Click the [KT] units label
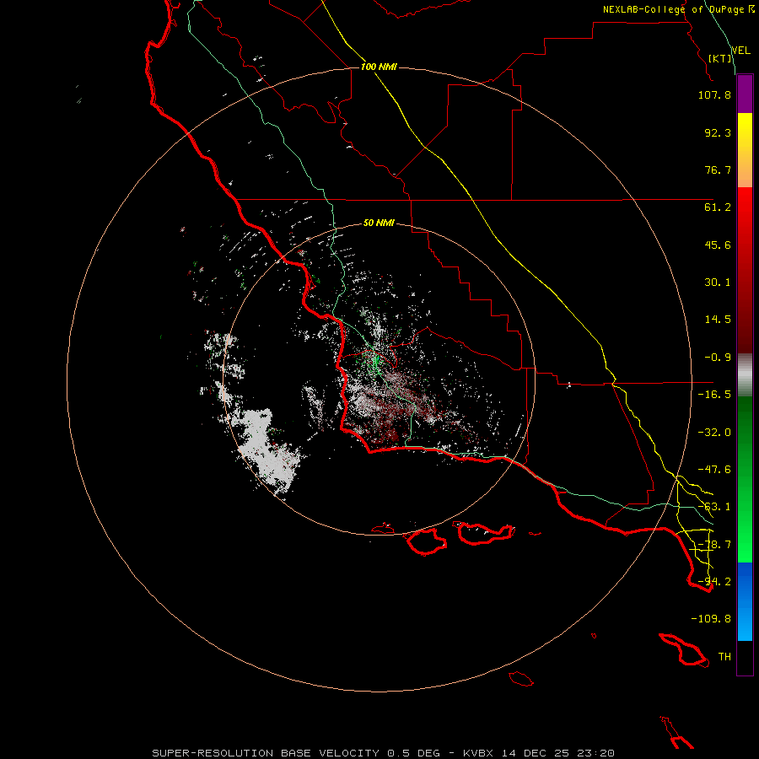This screenshot has width=759, height=759. click(x=720, y=58)
